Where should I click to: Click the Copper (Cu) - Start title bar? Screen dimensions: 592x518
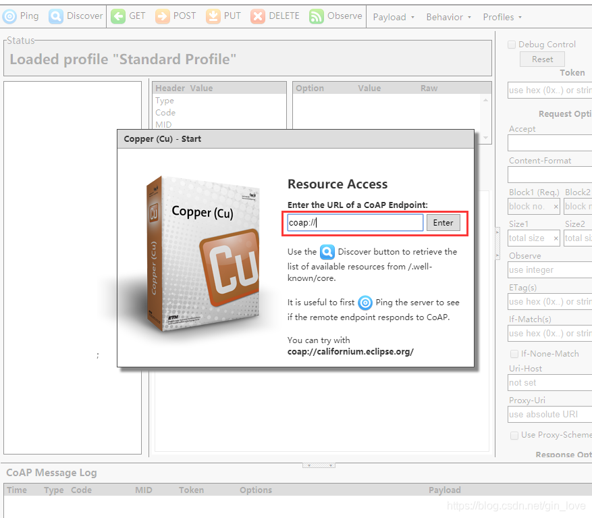[x=296, y=139]
